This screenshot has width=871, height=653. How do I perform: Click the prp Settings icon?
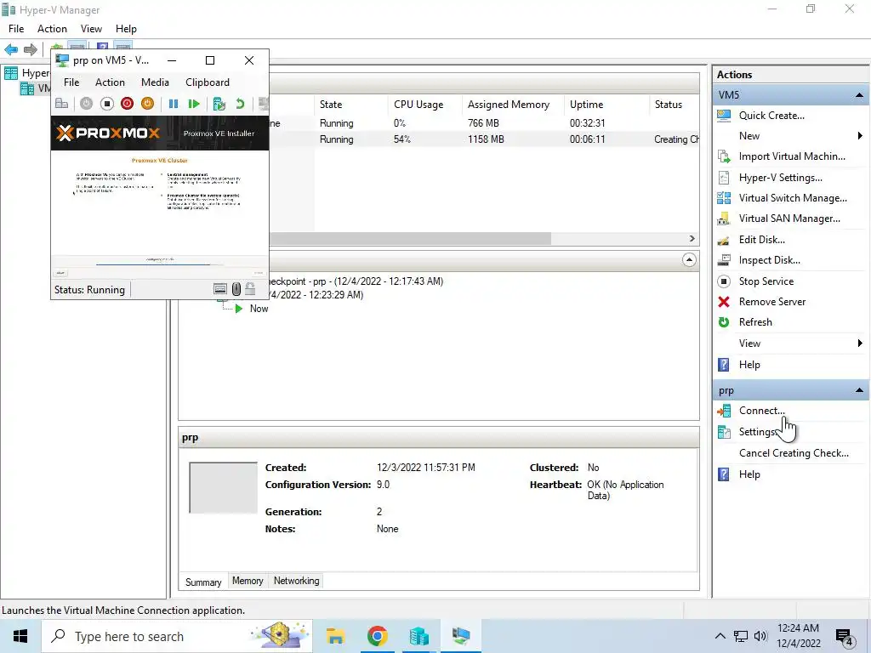[x=724, y=432]
